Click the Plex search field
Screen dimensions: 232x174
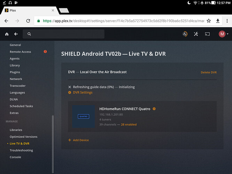pos(63,34)
